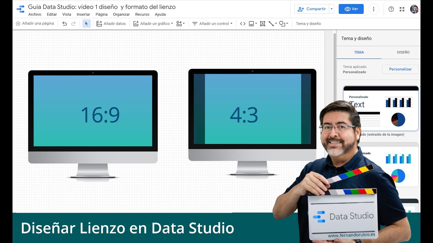The image size is (433, 243).
Task: Switch to the DISEÑO tab
Action: pos(403,52)
